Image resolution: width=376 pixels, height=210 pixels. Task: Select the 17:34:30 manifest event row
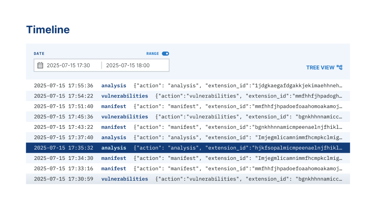(x=188, y=158)
